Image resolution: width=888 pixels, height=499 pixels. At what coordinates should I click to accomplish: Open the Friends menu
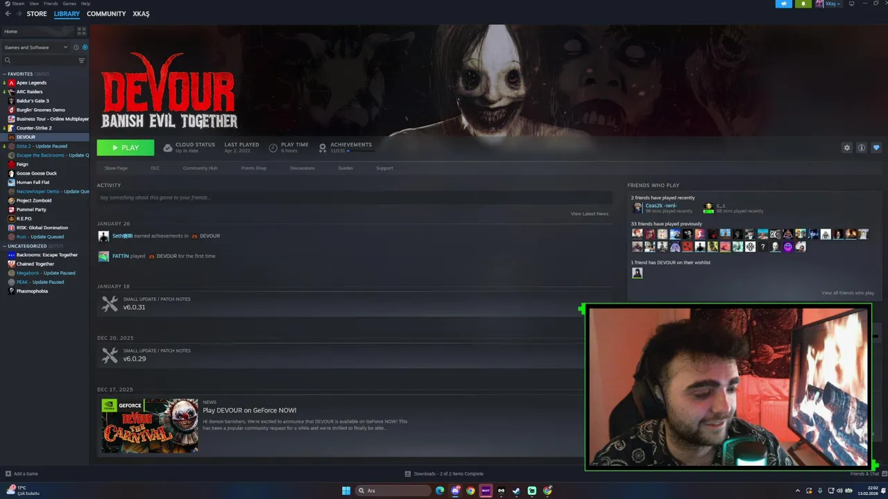[x=51, y=3]
